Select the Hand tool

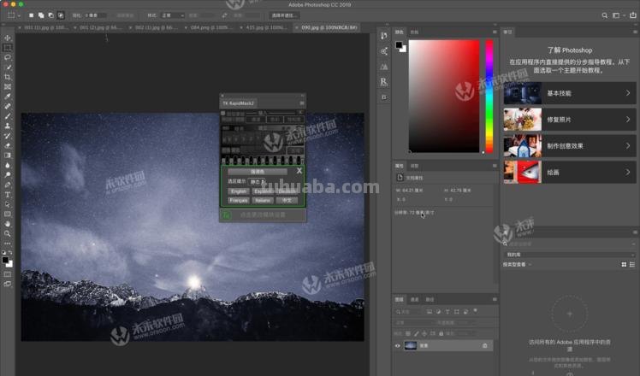(8, 223)
